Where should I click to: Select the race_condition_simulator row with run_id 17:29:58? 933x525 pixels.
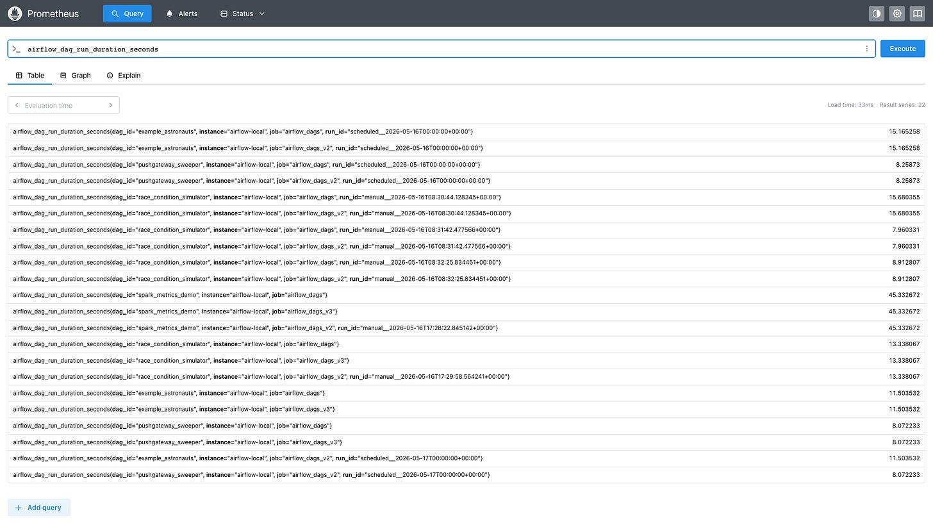[x=466, y=377]
